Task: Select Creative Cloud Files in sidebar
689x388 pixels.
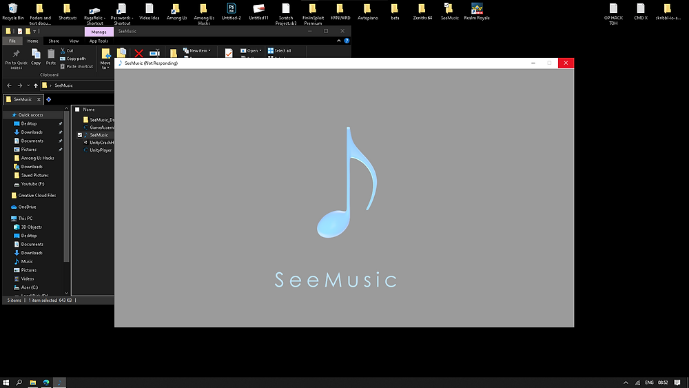Action: (x=35, y=196)
